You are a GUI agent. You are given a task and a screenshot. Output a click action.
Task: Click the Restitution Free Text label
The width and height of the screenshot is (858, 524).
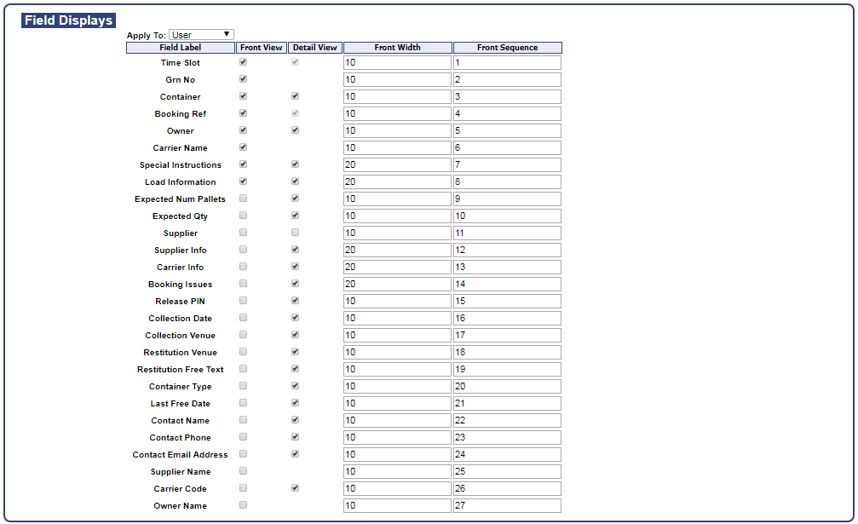pyautogui.click(x=180, y=369)
